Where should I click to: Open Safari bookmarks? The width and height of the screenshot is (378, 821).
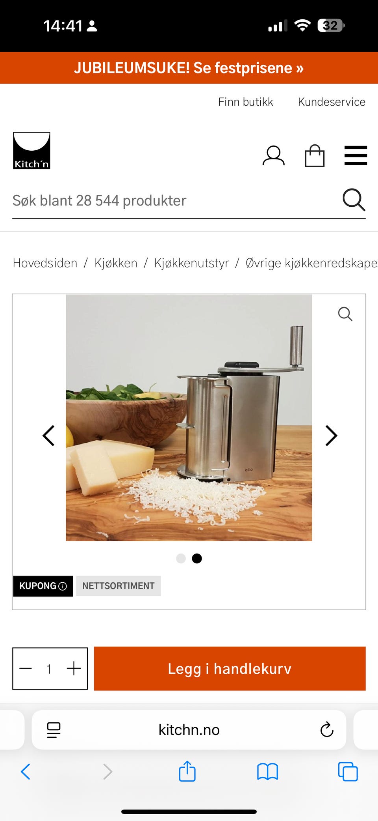point(267,772)
